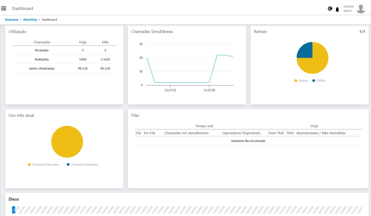
Task: Click the Dashboard breadcrumb item
Action: (x=49, y=19)
